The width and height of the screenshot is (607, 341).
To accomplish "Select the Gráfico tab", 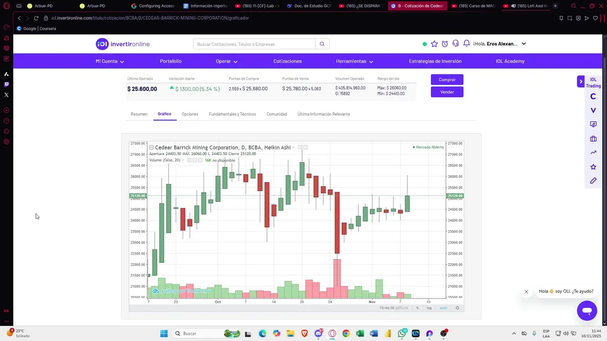I will tap(165, 114).
